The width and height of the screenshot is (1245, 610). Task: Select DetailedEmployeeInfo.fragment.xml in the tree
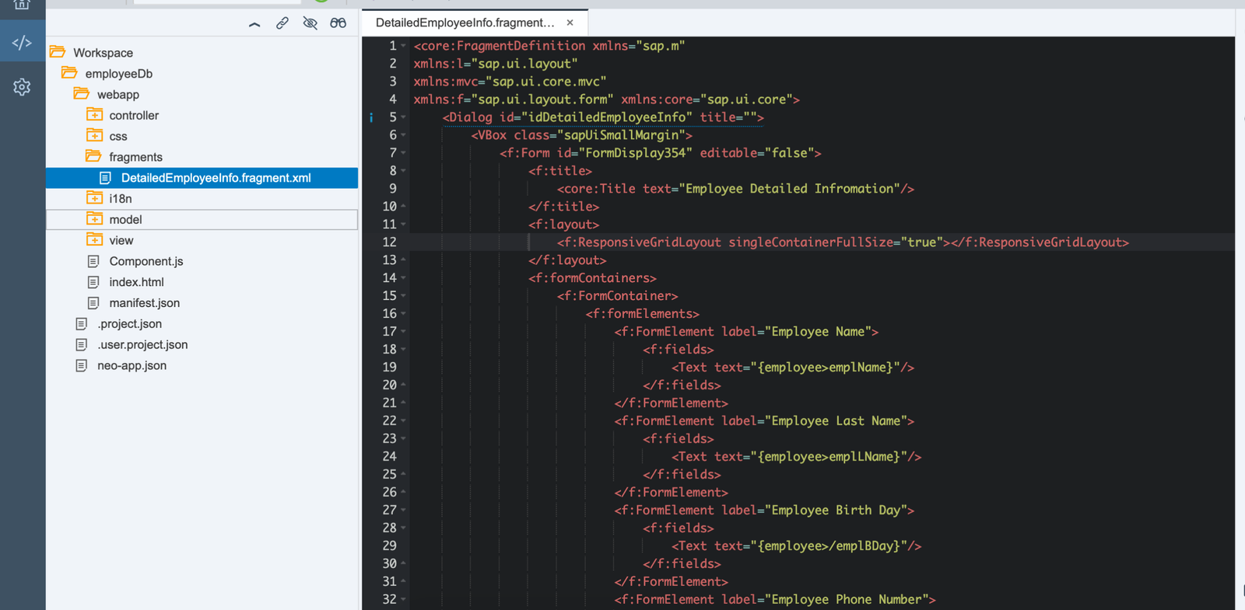click(x=202, y=178)
